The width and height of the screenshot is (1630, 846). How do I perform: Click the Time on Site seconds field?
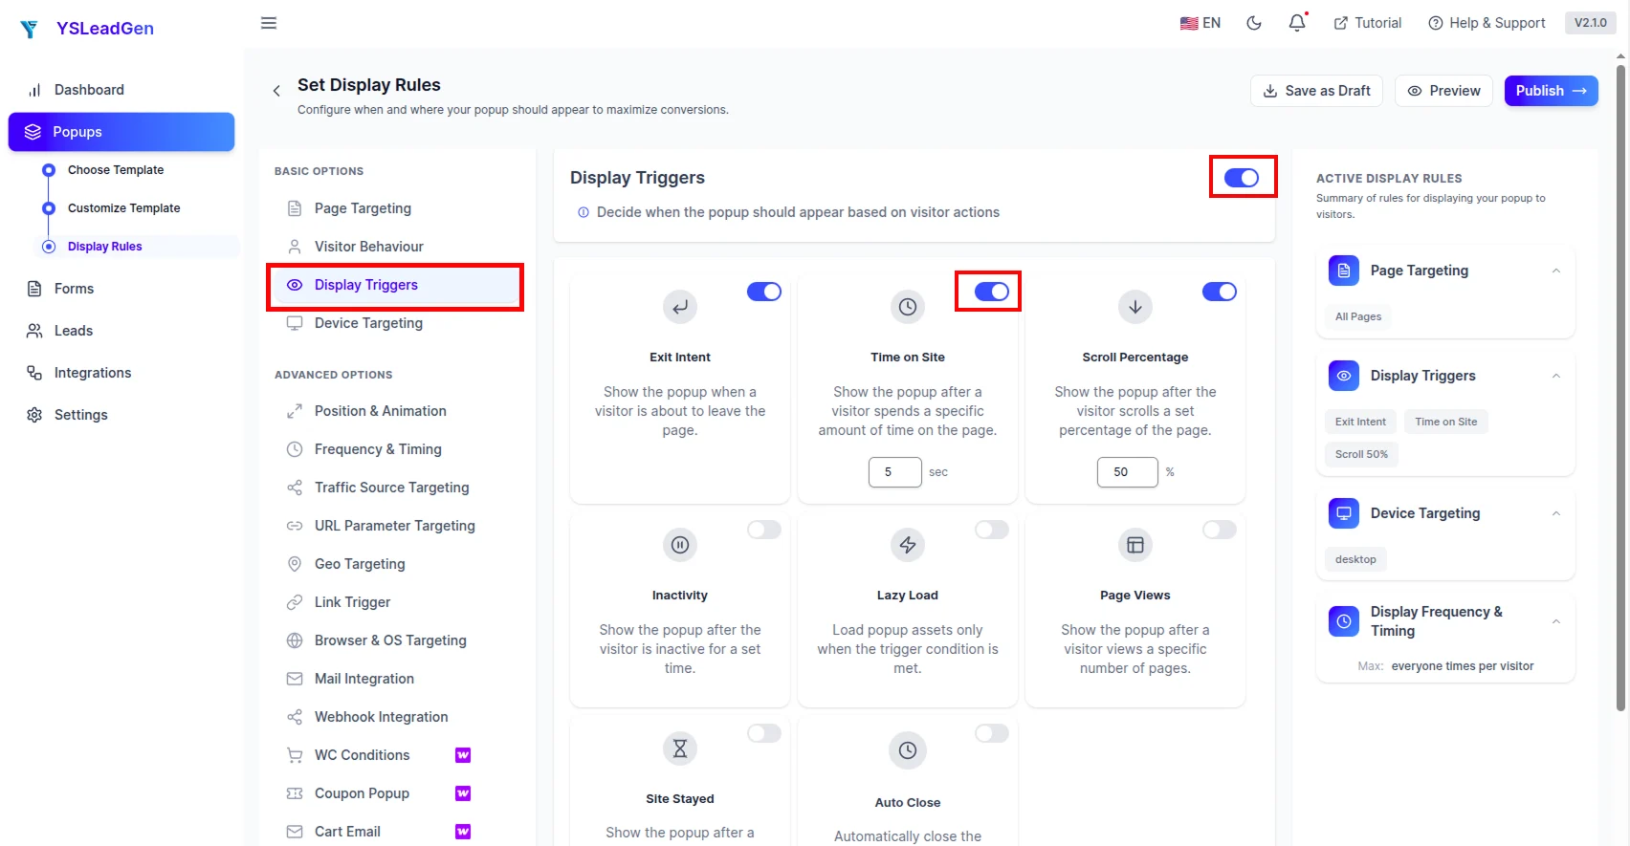895,472
